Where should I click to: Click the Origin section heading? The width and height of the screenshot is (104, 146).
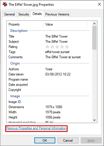[x=15, y=63]
